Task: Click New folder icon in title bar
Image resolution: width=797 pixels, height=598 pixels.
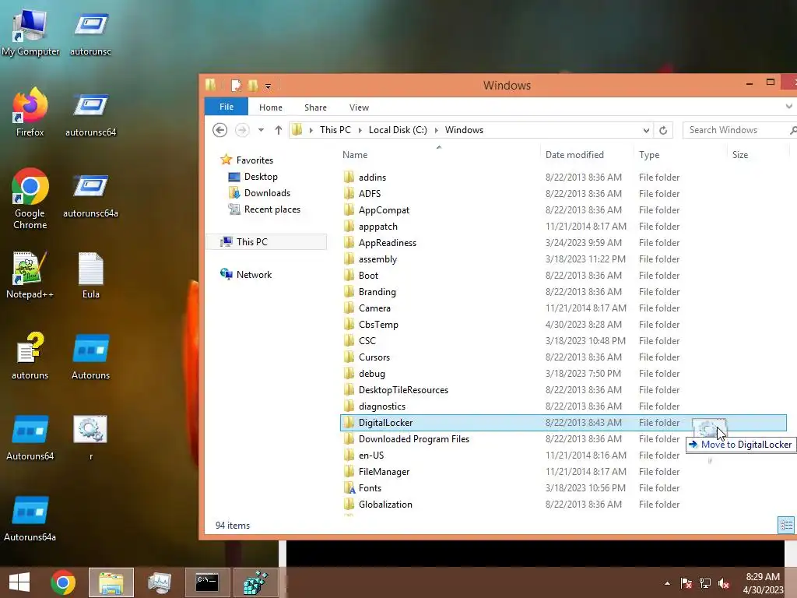Action: point(253,86)
